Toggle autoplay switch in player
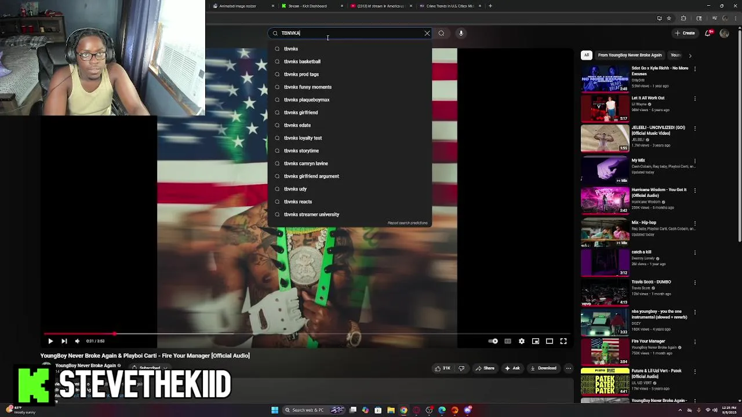742x417 pixels. tap(493, 341)
